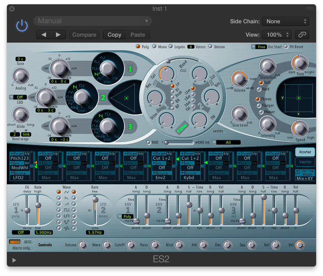Open Osc Start free dropdown
Screen dimensions: 323x276
click(259, 47)
